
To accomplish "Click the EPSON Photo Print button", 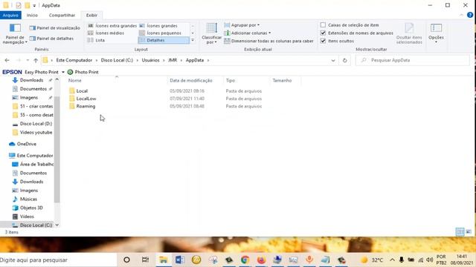I will (x=83, y=72).
